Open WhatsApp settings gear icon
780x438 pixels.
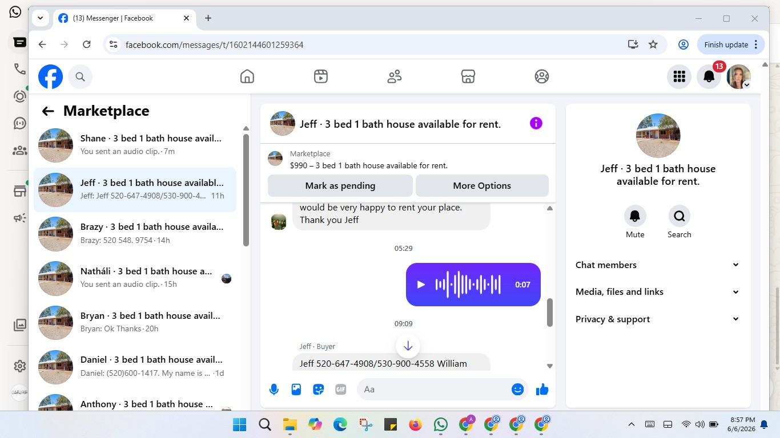pyautogui.click(x=19, y=366)
